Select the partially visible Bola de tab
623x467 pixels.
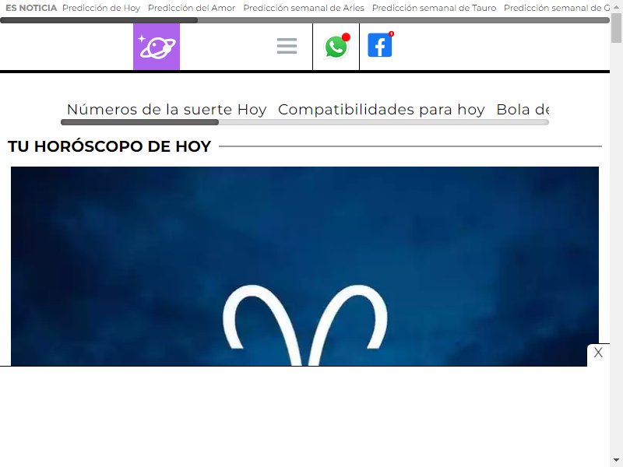[x=523, y=109]
